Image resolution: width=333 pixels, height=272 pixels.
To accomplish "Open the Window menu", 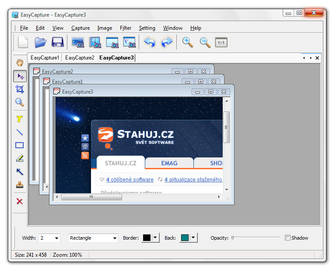I will 173,28.
